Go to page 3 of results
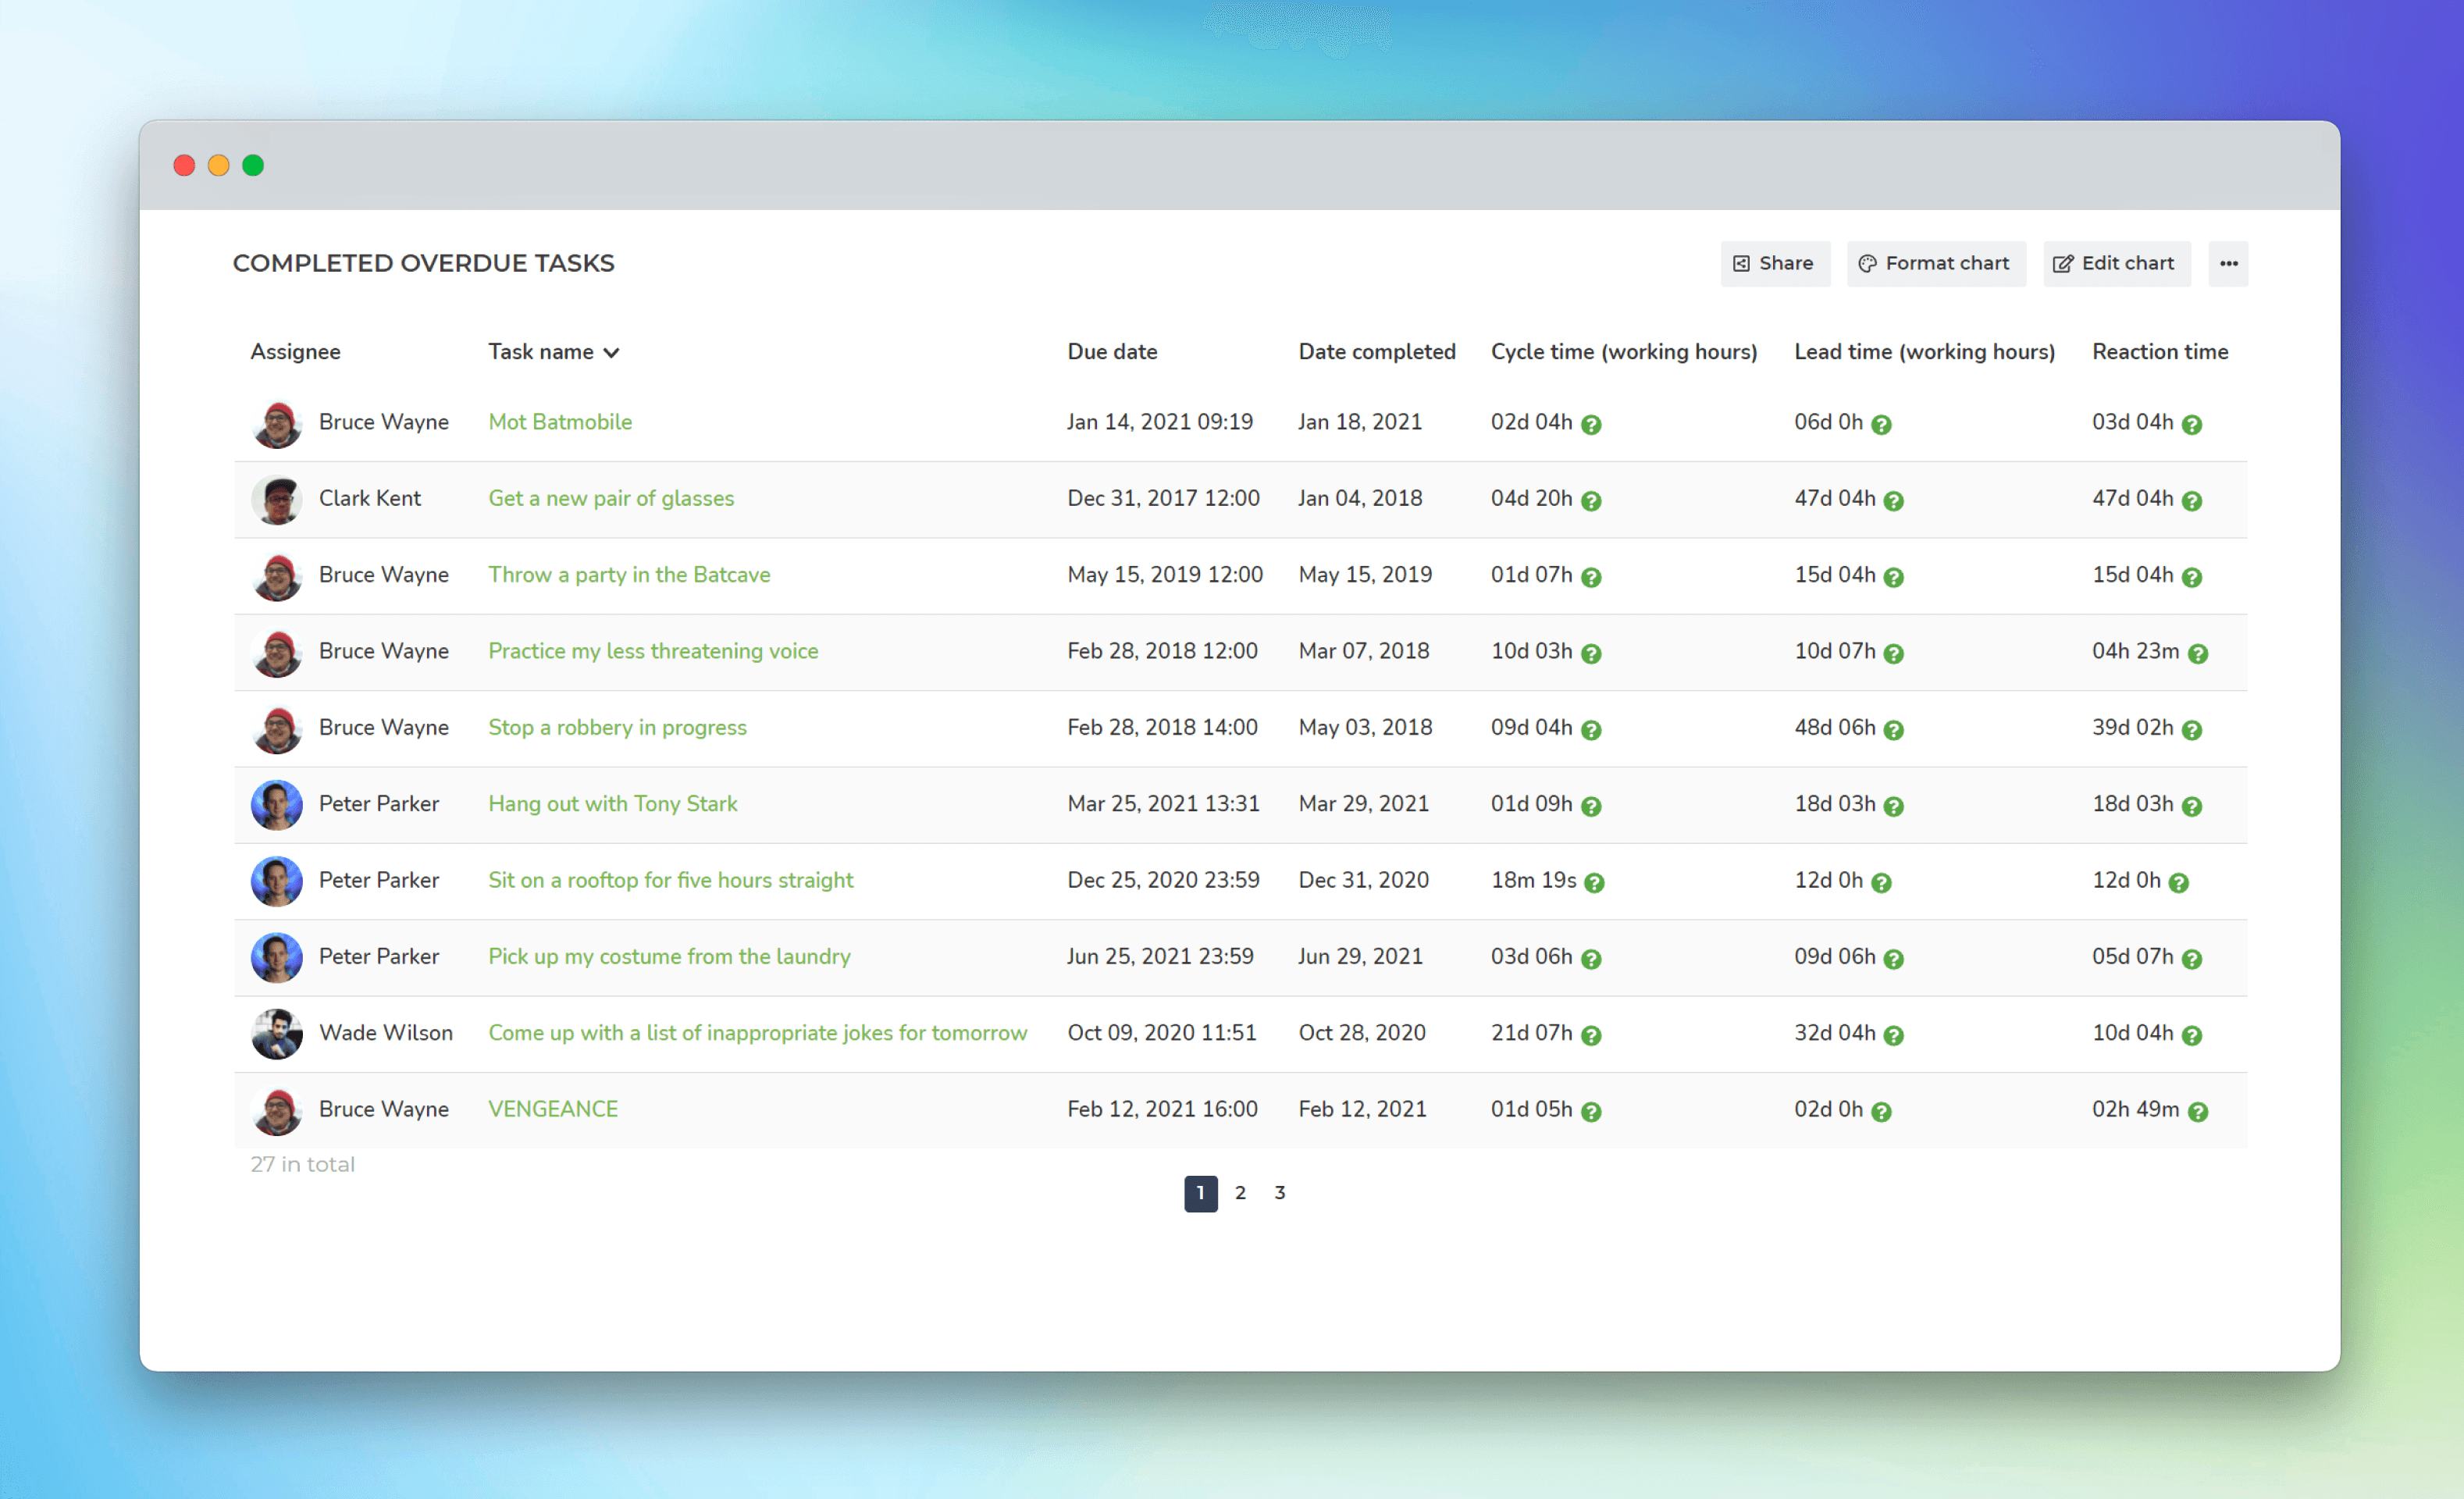Screen dimensions: 2464x1499 coord(1279,1193)
